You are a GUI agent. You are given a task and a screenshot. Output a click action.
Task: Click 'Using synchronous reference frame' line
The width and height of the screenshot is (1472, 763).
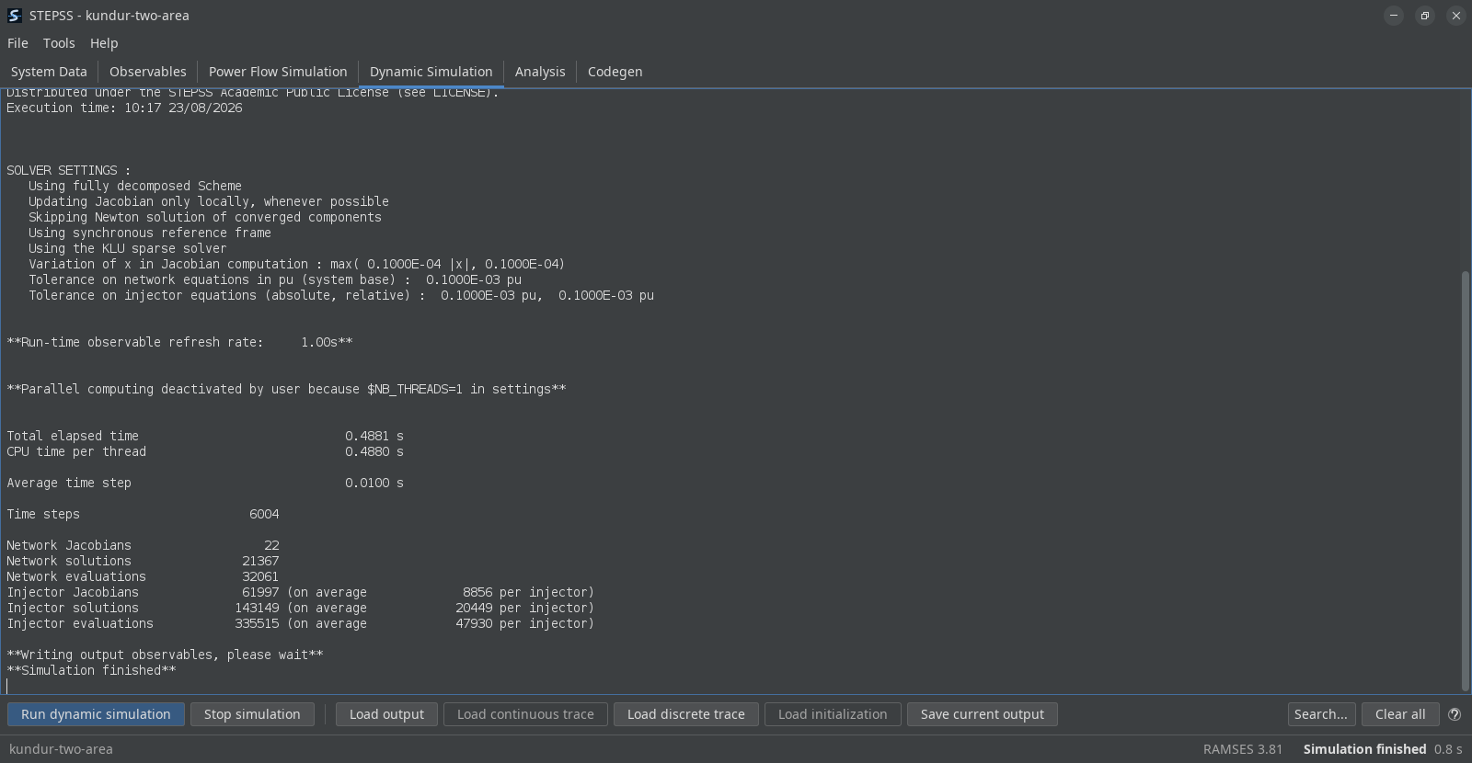click(x=149, y=233)
